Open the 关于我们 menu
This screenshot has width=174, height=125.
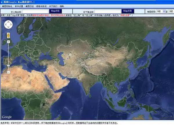(53, 6)
